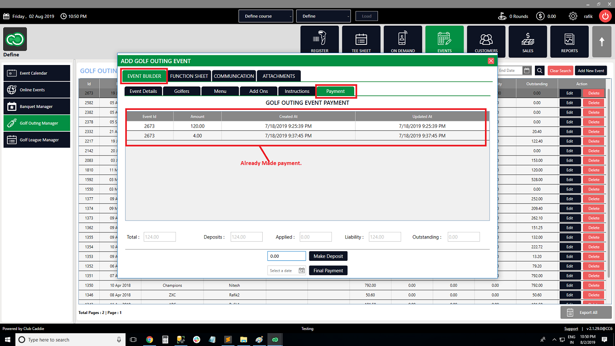Click the Rafik2 cell in the event list
Image resolution: width=615 pixels, height=346 pixels.
pos(234,295)
